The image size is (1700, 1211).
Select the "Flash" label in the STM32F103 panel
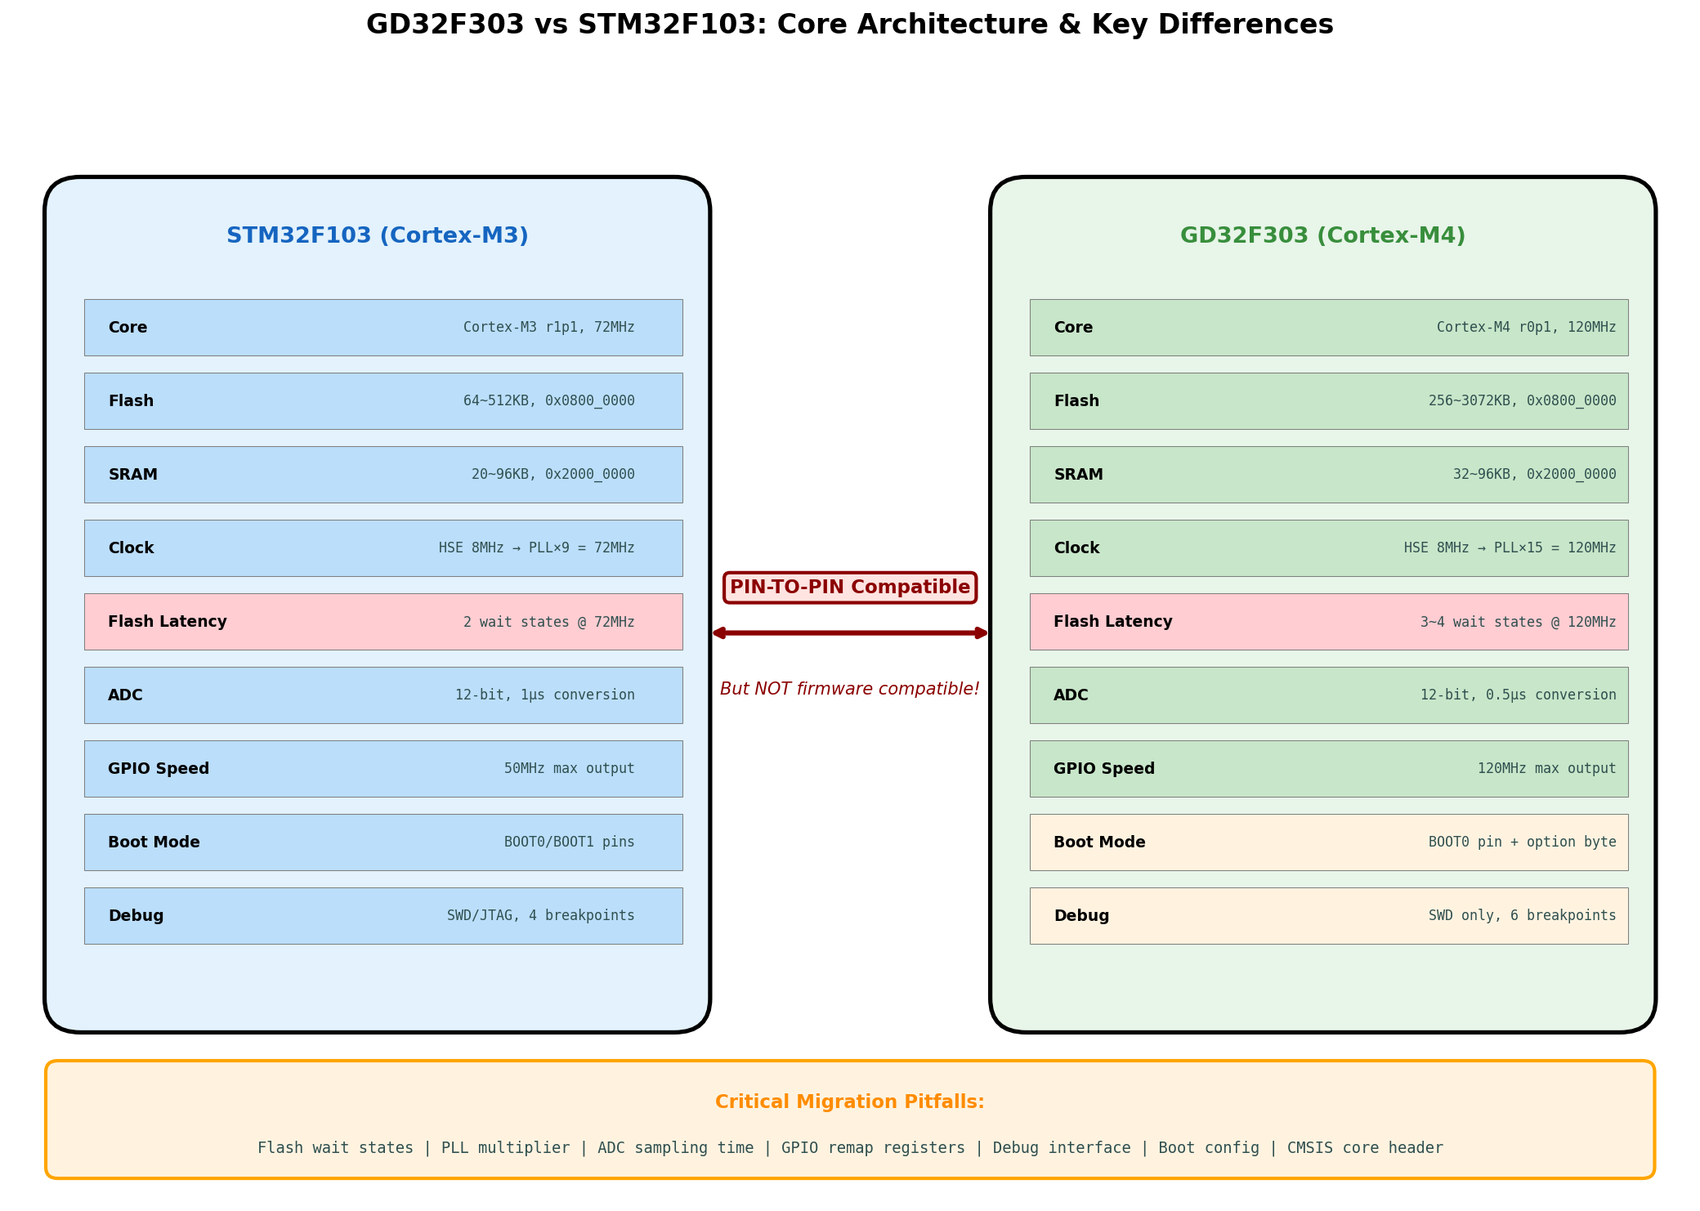(x=131, y=401)
